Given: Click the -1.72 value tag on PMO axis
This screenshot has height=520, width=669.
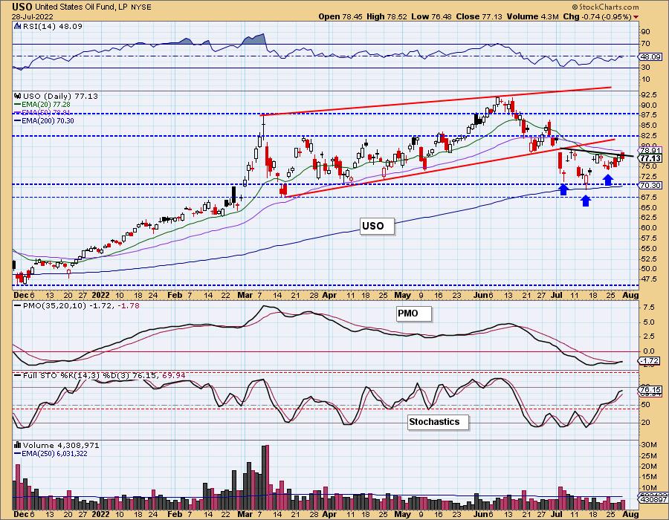Looking at the screenshot, I should coord(649,361).
